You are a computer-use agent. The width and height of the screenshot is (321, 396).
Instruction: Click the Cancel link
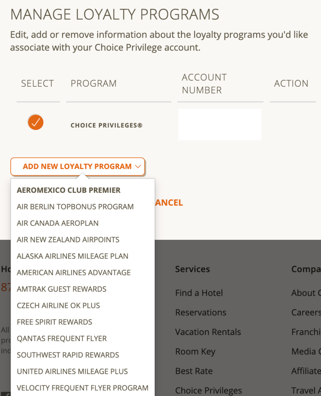click(x=169, y=203)
